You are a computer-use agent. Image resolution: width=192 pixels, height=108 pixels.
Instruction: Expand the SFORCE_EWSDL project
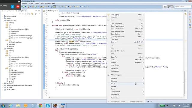[x=3, y=90]
